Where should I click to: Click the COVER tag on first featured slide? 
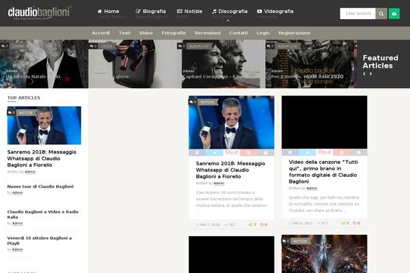(x=18, y=46)
